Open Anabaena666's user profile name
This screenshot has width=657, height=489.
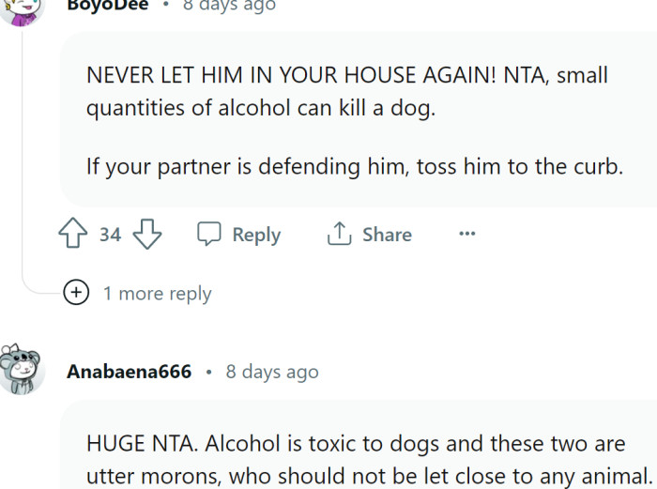pyautogui.click(x=129, y=372)
